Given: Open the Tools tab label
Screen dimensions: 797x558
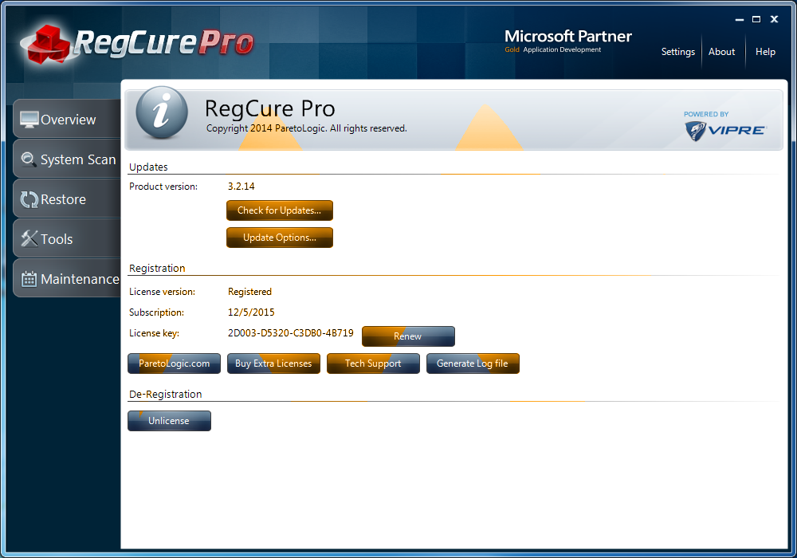Looking at the screenshot, I should [57, 239].
